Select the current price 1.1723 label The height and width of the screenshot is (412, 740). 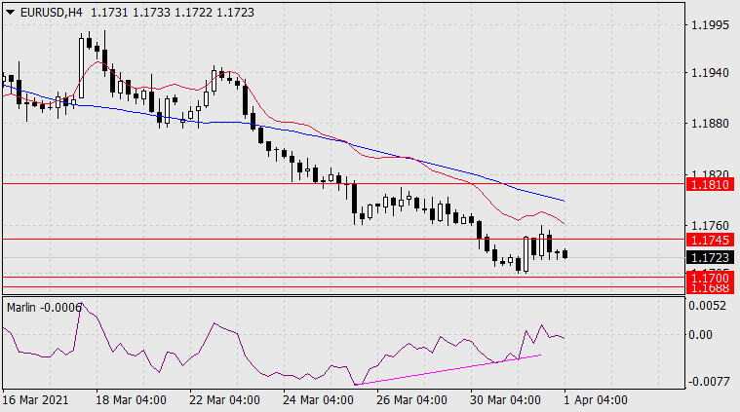point(710,258)
